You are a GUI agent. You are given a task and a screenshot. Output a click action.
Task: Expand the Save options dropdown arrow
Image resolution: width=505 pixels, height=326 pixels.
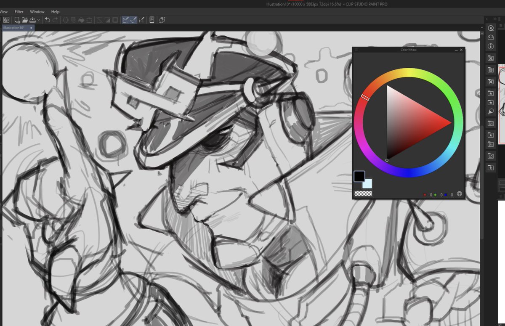38,20
